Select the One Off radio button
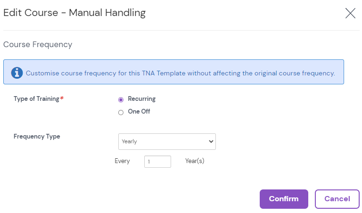 point(121,112)
